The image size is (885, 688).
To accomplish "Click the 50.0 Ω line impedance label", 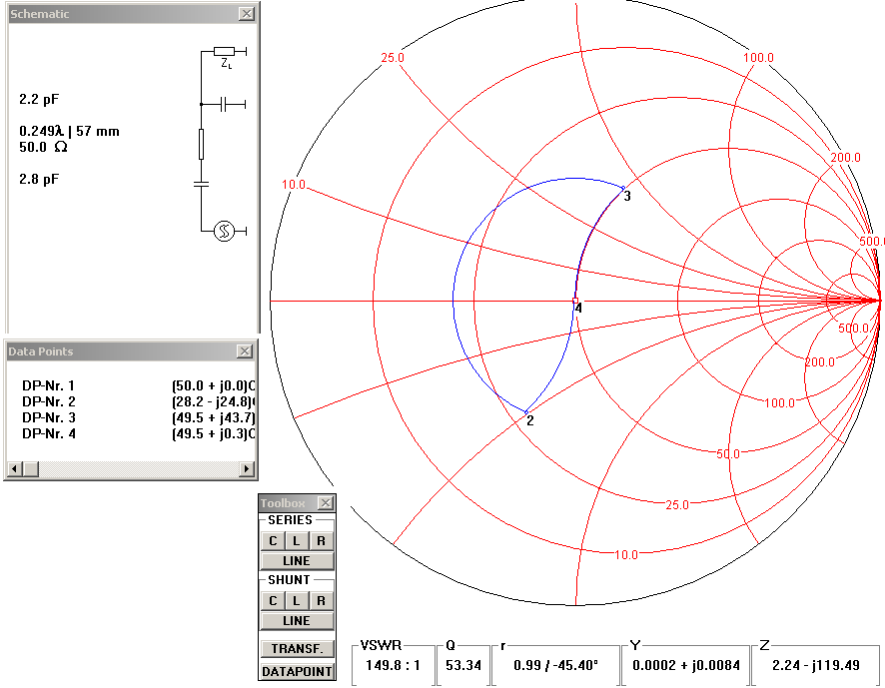I will (44, 148).
